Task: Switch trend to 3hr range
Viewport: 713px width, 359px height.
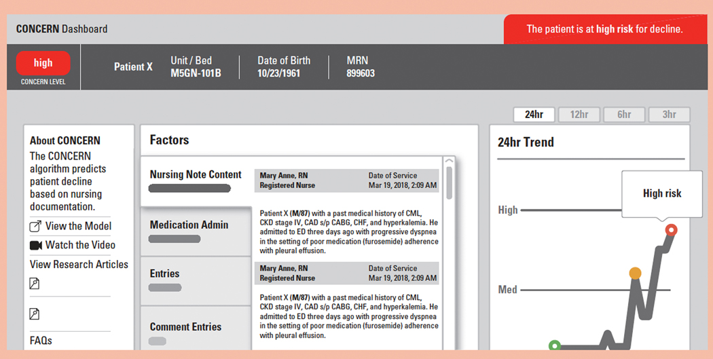Action: tap(669, 115)
